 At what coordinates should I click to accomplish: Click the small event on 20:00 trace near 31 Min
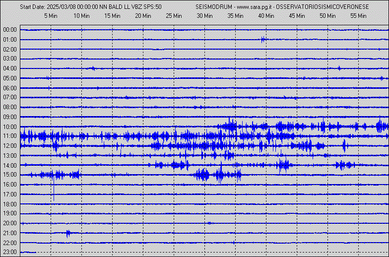[x=210, y=223]
